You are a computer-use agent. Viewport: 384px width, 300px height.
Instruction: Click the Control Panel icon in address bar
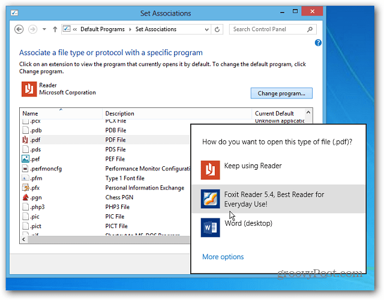tap(67, 29)
